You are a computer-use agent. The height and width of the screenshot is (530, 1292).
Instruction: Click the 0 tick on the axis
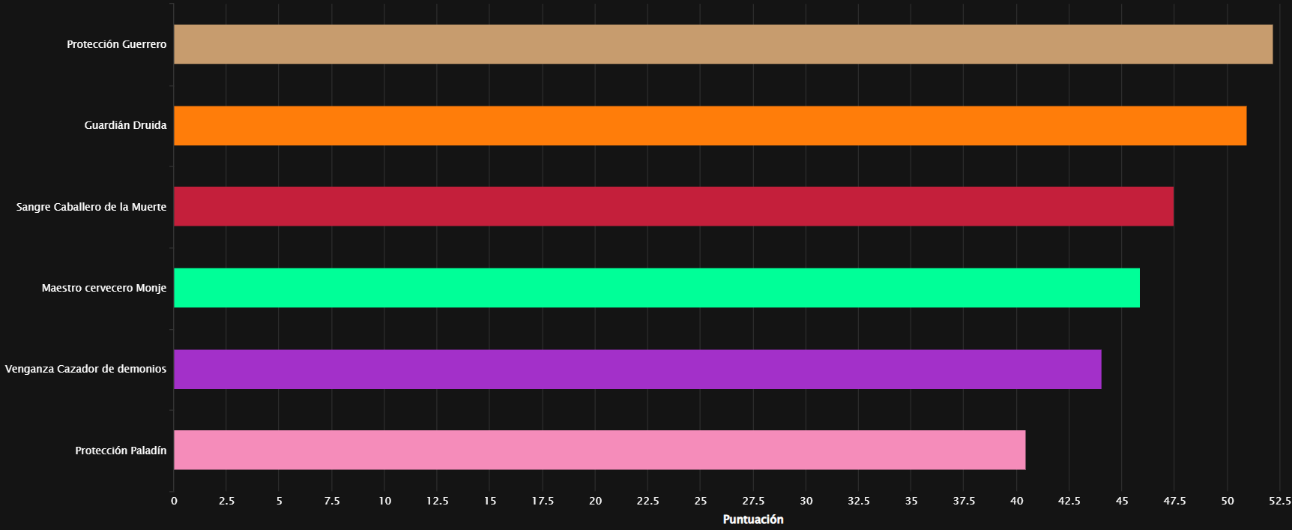(174, 501)
